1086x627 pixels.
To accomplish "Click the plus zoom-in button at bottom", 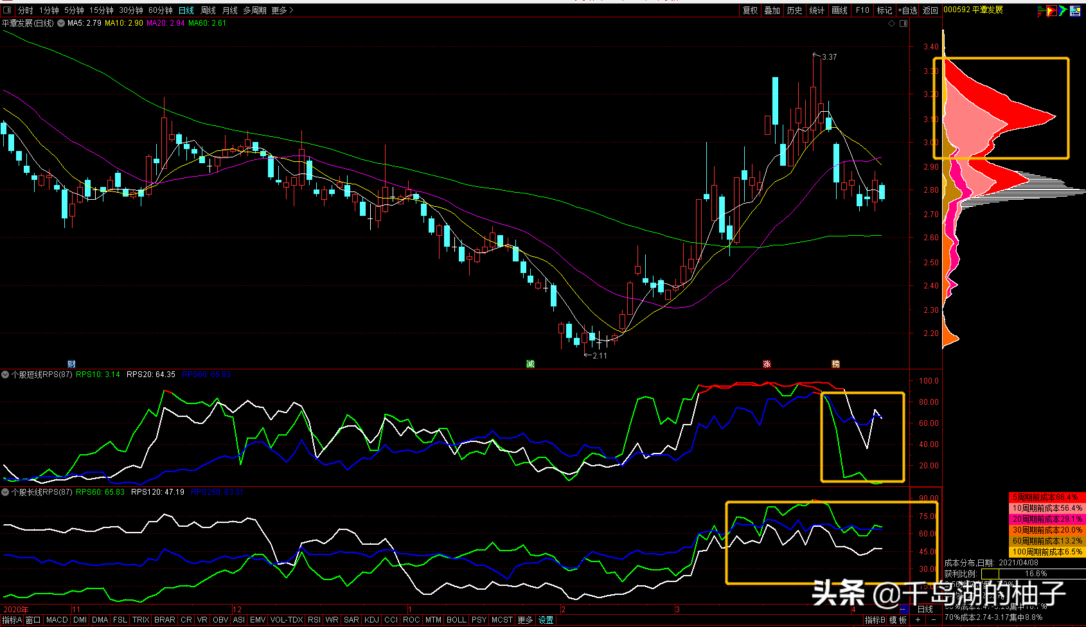I will pyautogui.click(x=918, y=620).
